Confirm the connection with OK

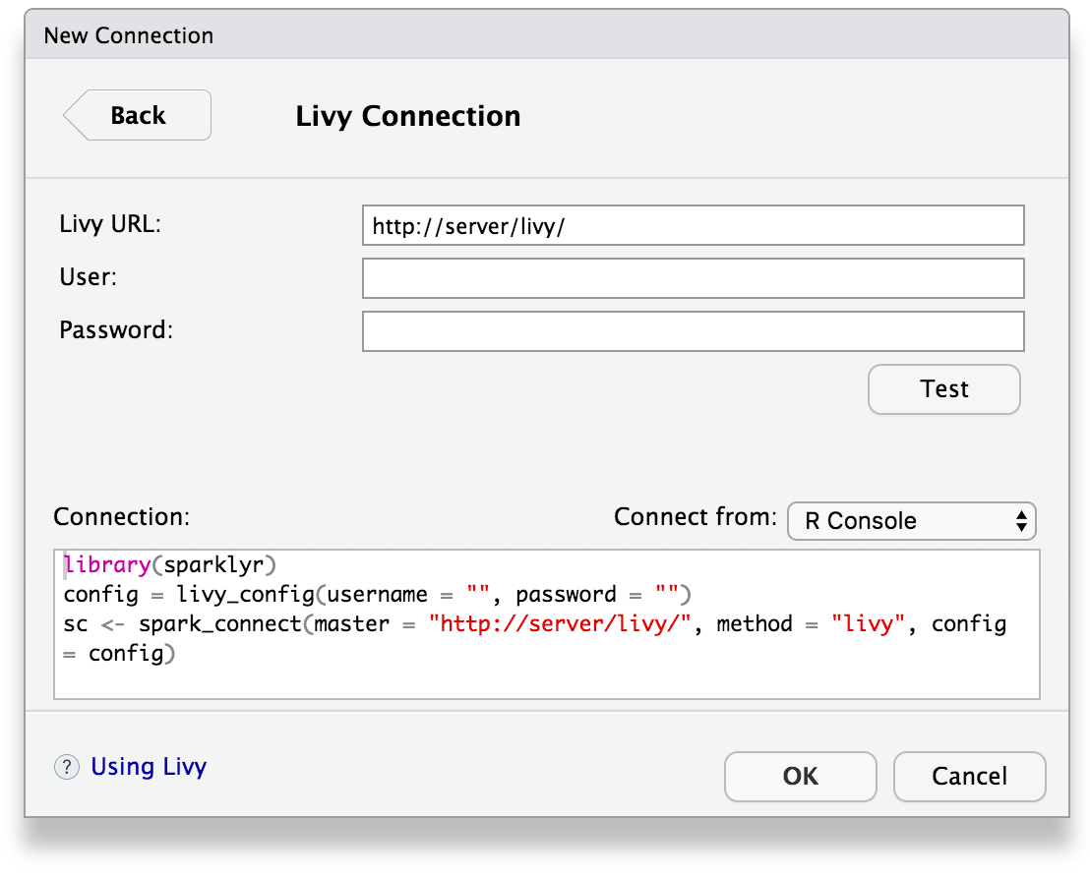coord(800,776)
